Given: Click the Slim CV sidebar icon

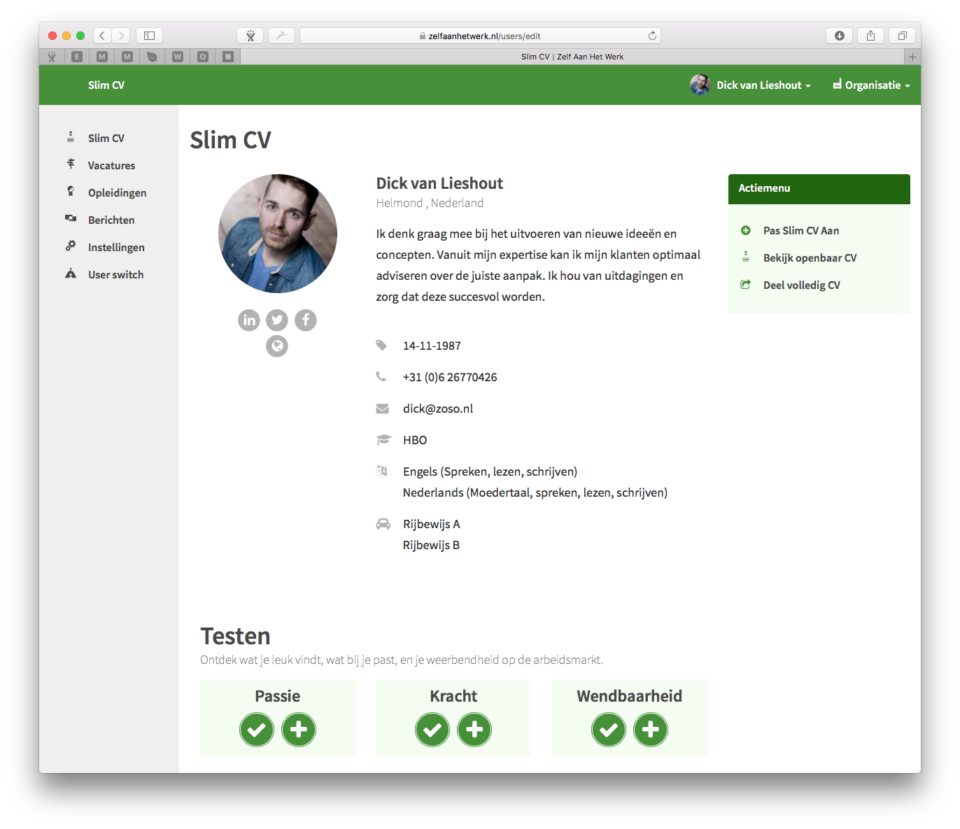Looking at the screenshot, I should (71, 137).
